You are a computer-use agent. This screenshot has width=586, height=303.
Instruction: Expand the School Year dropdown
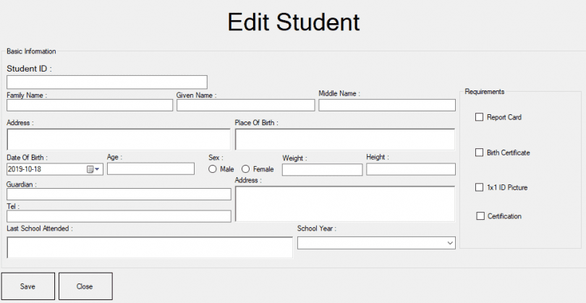point(376,243)
